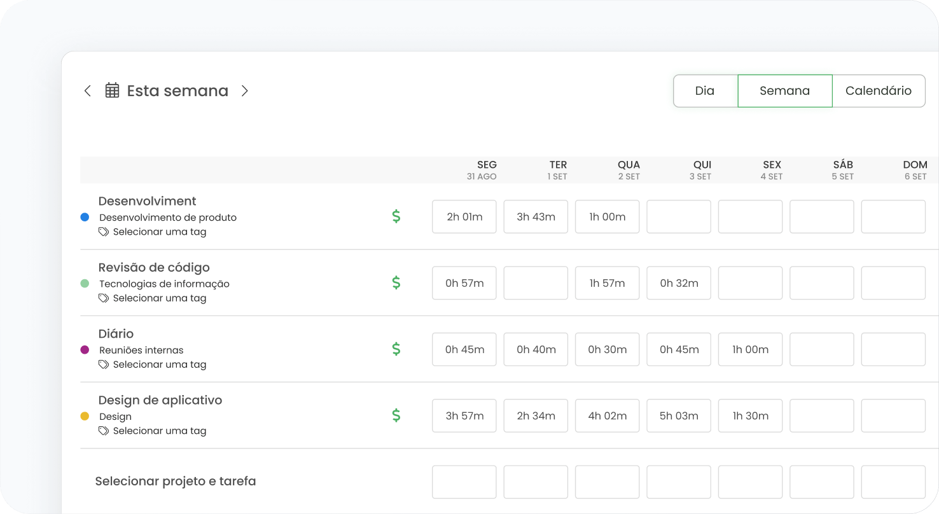Select the Semana view tab
Image resolution: width=939 pixels, height=514 pixels.
pyautogui.click(x=784, y=91)
